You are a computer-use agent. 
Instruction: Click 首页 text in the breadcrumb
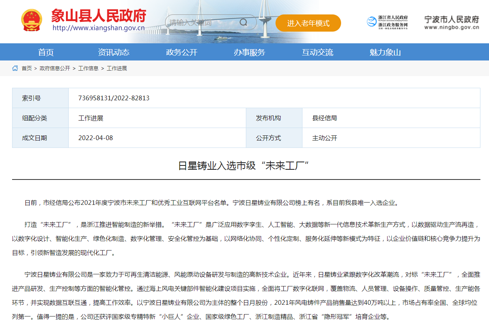click(27, 68)
